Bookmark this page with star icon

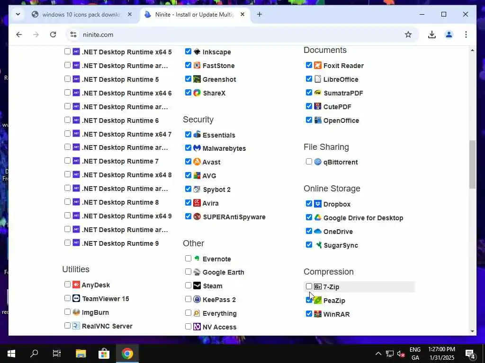click(408, 34)
